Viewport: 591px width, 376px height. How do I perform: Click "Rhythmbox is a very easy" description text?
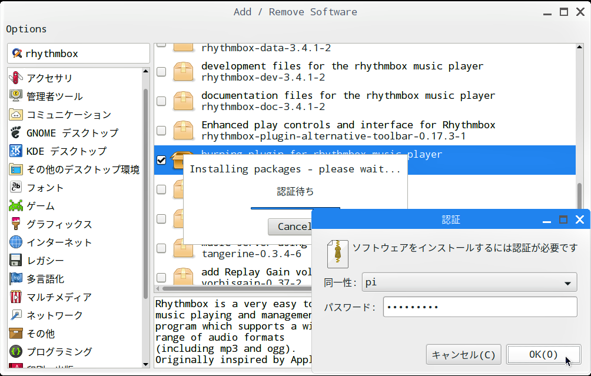pos(232,304)
